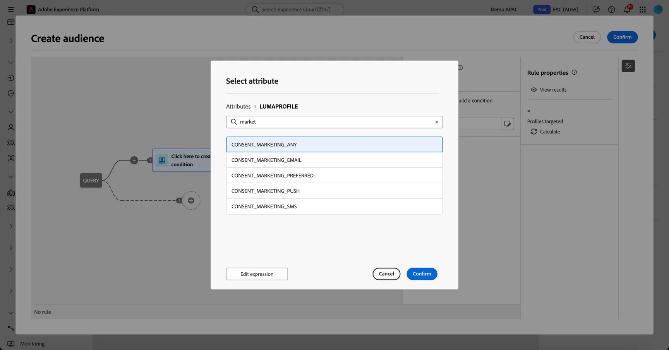Clear the market search text

pos(436,122)
